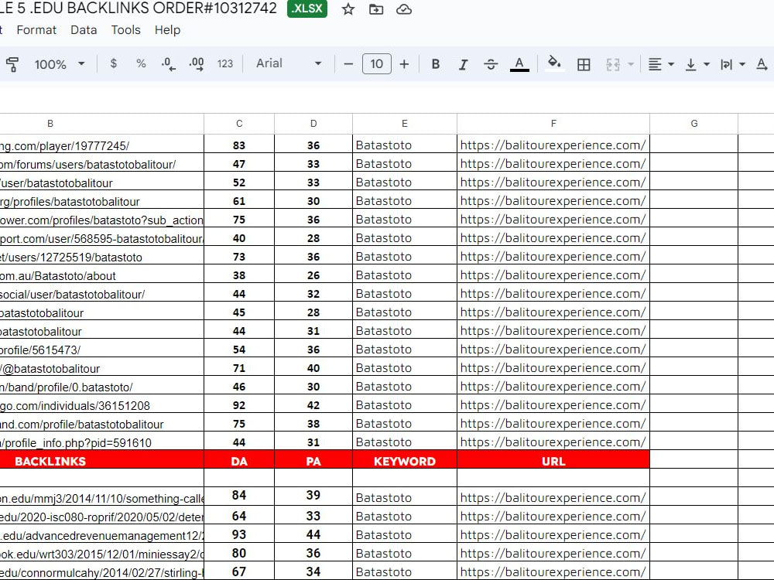The image size is (774, 580).
Task: Click the cell ending profile_info.php?pid=591610
Action: pyautogui.click(x=101, y=442)
